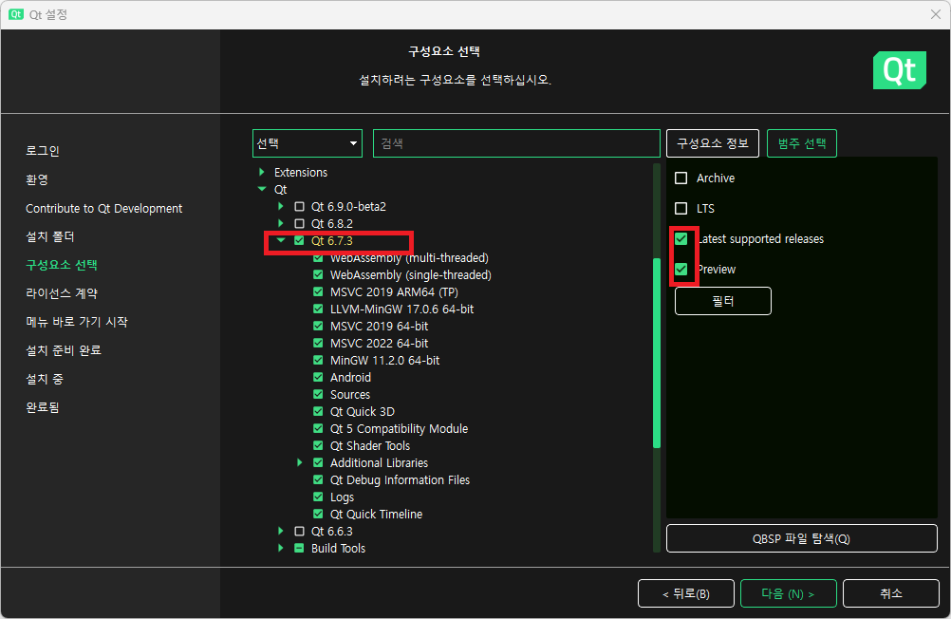Check the Qt 6.8.2 checkbox
Screen dimensions: 951x619
click(299, 223)
